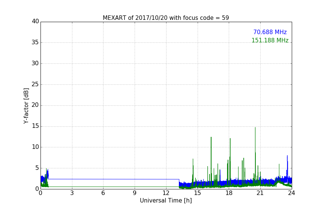The height and width of the screenshot is (216, 324).
Task: Click the green "151.188 MHz" legend label
Action: coord(270,40)
